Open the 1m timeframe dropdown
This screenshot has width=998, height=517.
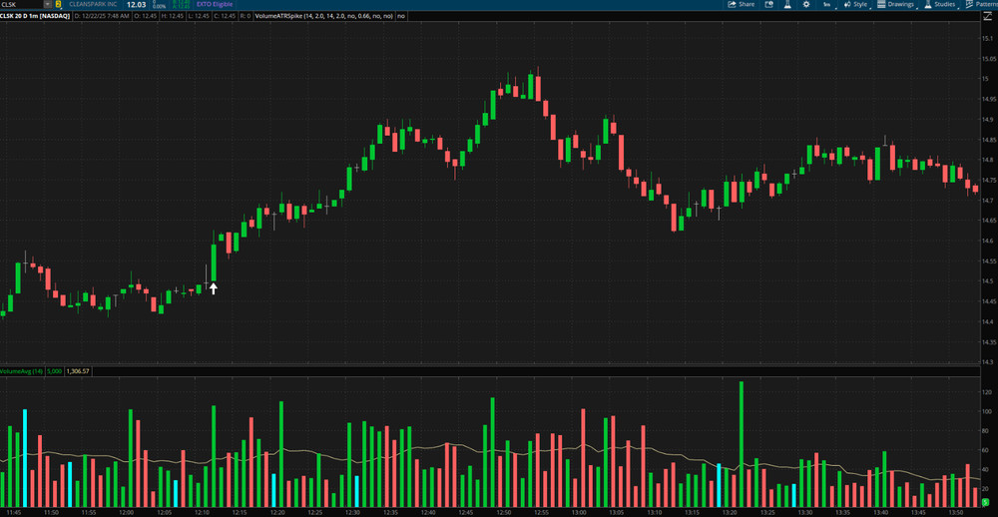pyautogui.click(x=827, y=4)
